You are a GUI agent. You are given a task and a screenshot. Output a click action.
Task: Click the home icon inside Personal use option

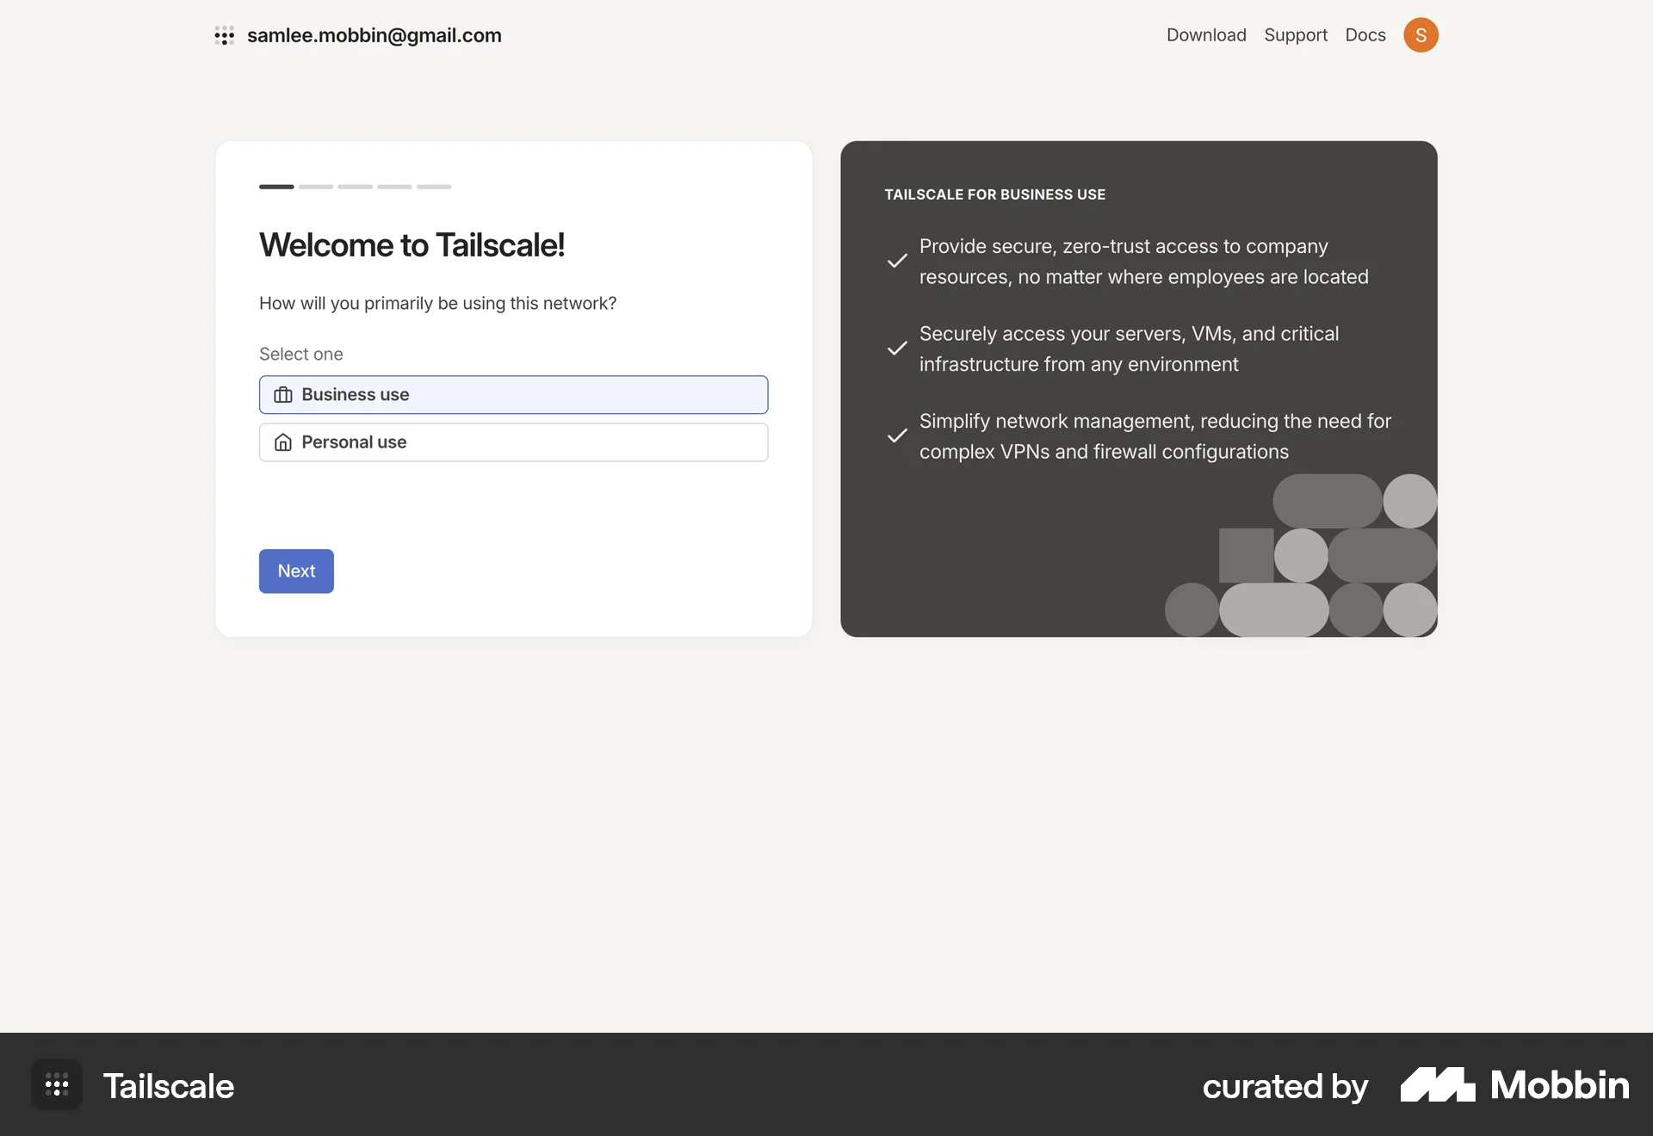pyautogui.click(x=282, y=441)
